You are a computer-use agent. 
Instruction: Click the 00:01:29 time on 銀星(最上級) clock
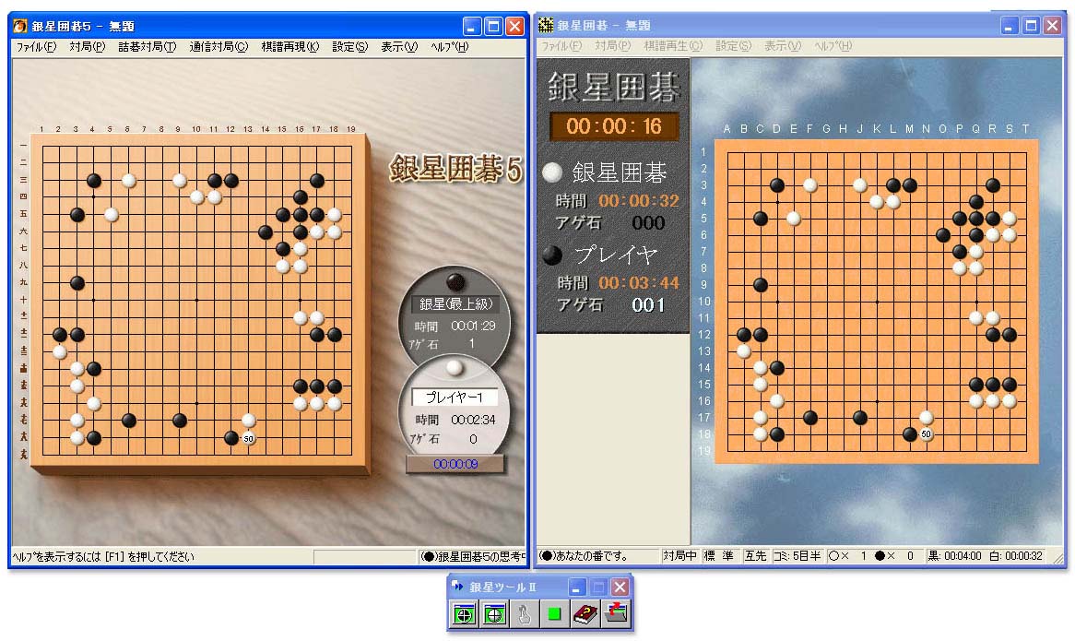coord(473,326)
